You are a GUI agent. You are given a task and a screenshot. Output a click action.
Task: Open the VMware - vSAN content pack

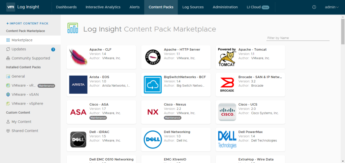[25, 94]
